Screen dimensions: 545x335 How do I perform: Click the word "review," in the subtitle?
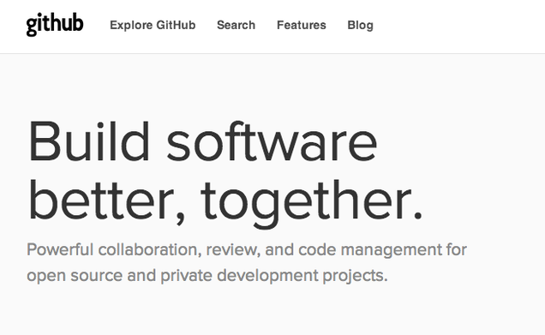233,250
